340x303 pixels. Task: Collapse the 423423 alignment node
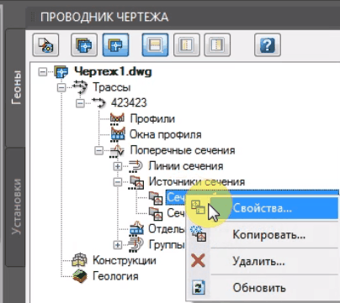[x=80, y=103]
